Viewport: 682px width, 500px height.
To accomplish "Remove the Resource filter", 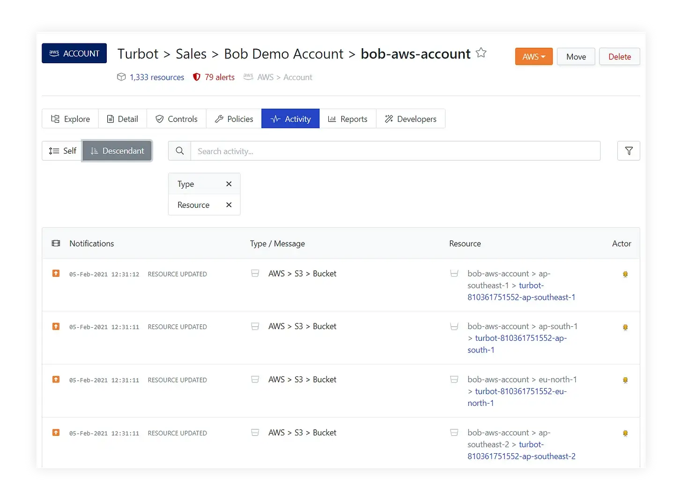I will (x=229, y=205).
